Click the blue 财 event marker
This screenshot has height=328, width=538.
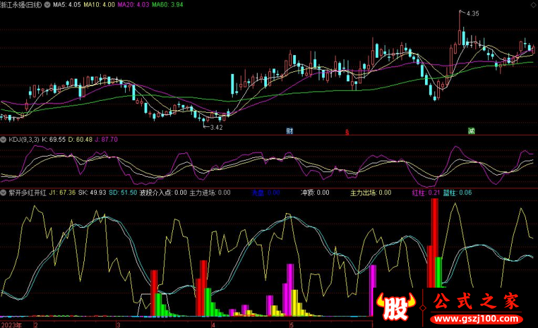point(289,130)
